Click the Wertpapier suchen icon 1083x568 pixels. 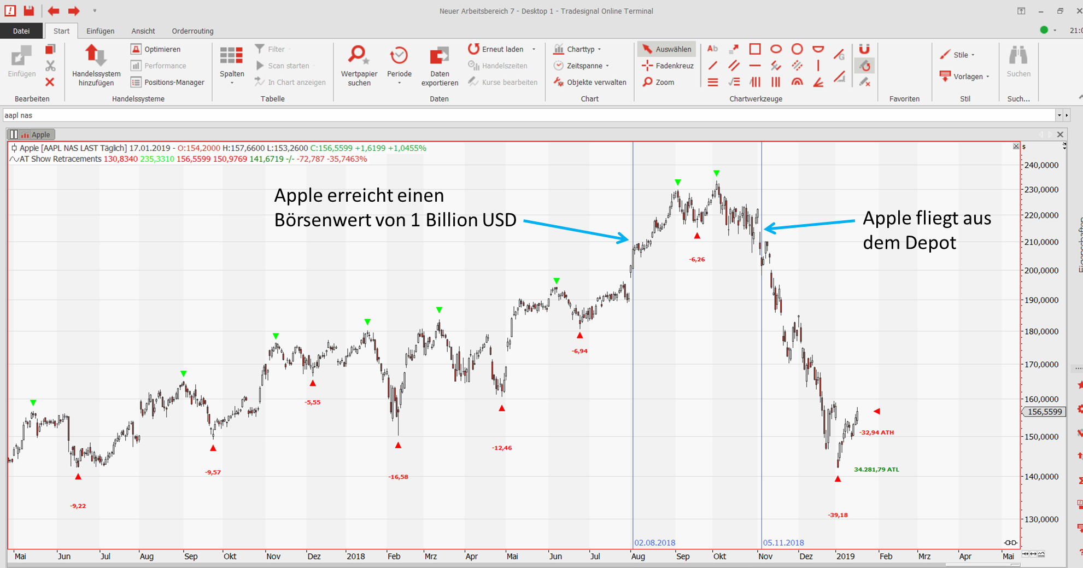(359, 56)
